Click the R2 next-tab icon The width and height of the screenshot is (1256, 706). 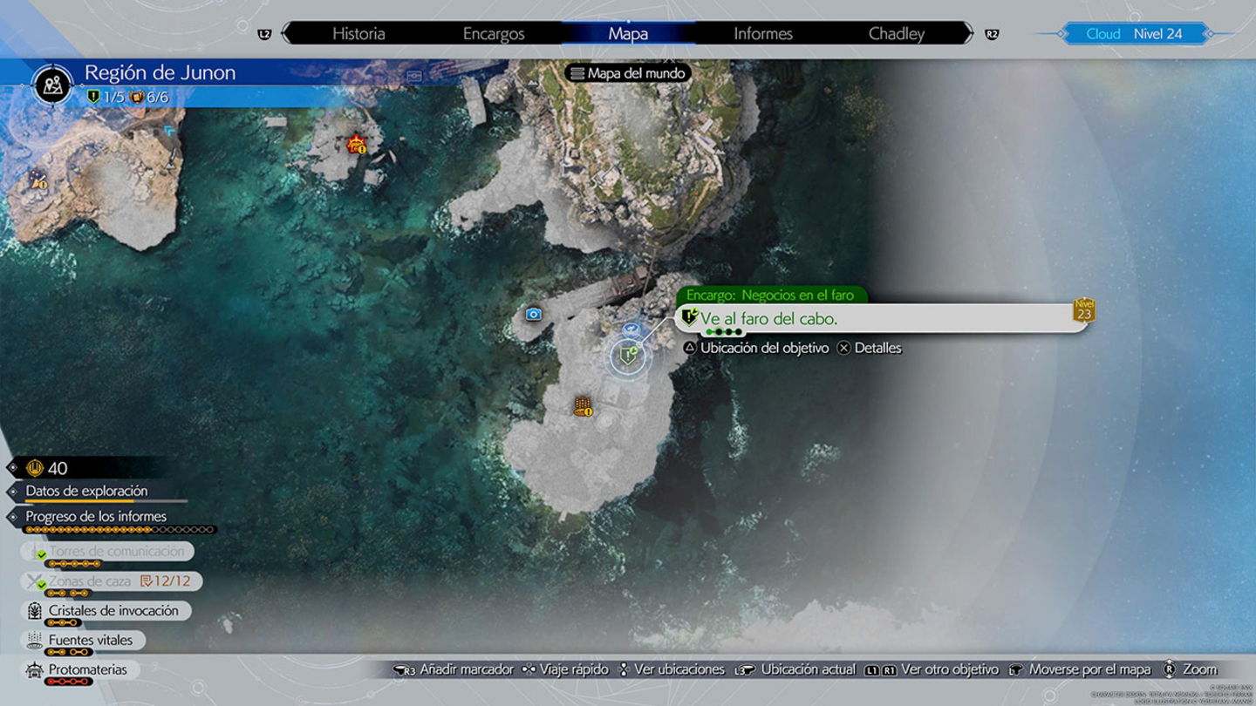(992, 35)
